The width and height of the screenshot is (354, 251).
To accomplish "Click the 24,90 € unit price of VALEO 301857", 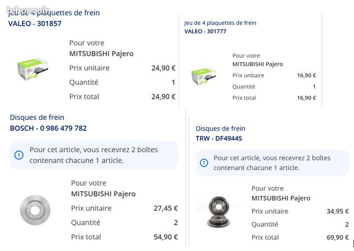I will coord(163,68).
